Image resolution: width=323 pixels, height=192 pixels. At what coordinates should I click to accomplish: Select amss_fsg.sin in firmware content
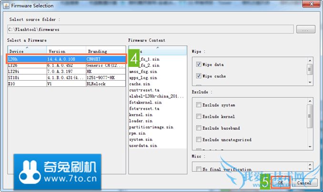[x=143, y=72]
